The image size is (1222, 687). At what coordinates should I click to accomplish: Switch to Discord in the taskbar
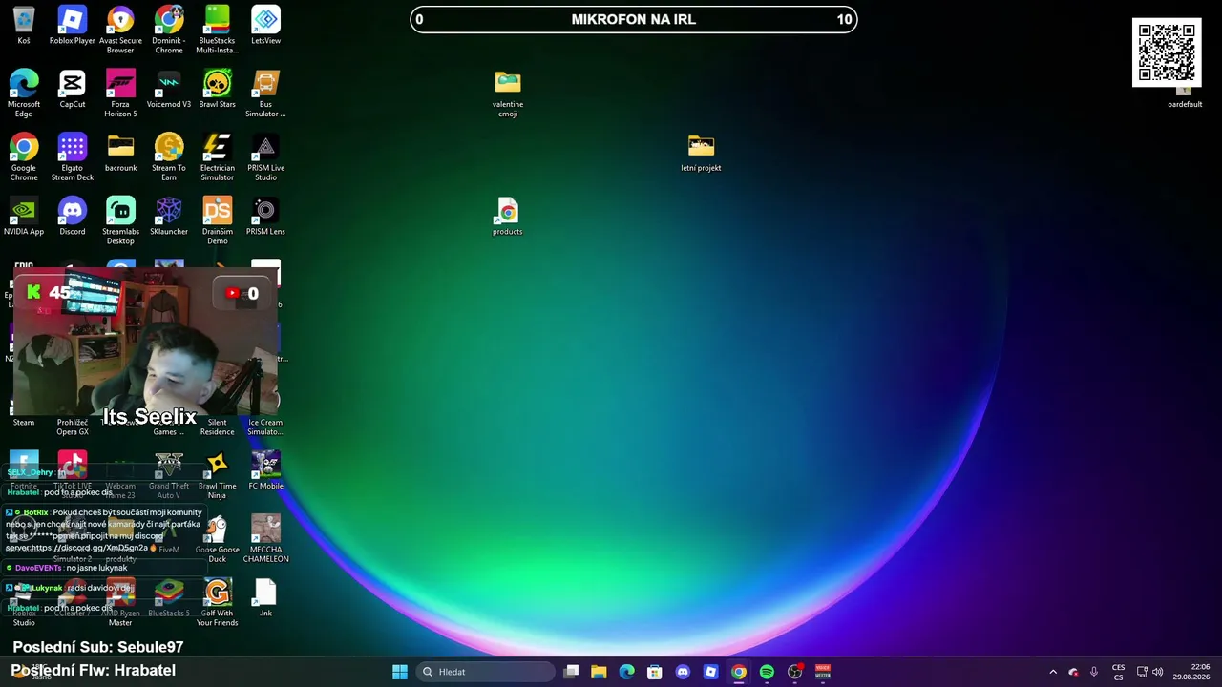[683, 672]
